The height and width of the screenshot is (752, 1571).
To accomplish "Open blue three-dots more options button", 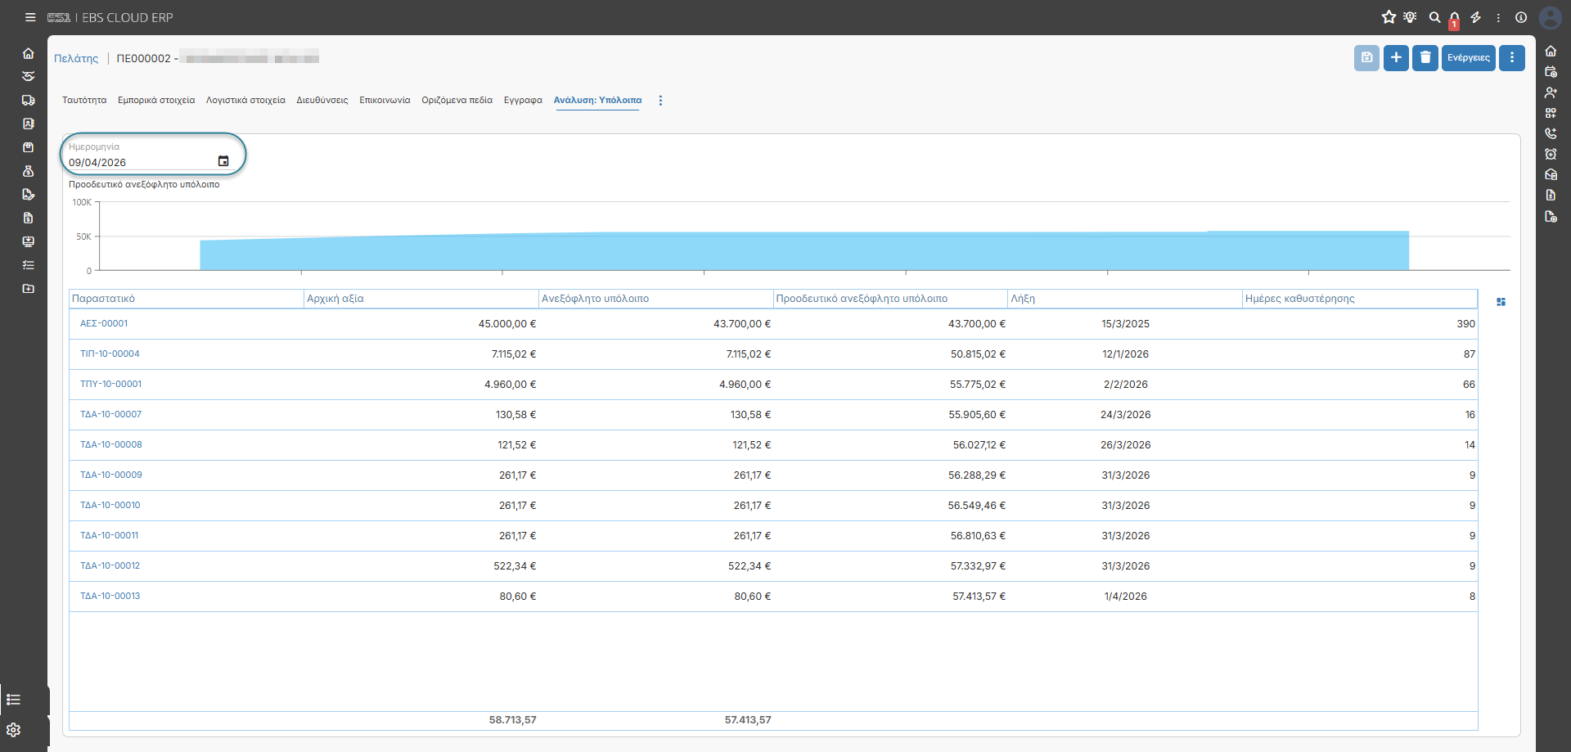I will tap(1512, 57).
